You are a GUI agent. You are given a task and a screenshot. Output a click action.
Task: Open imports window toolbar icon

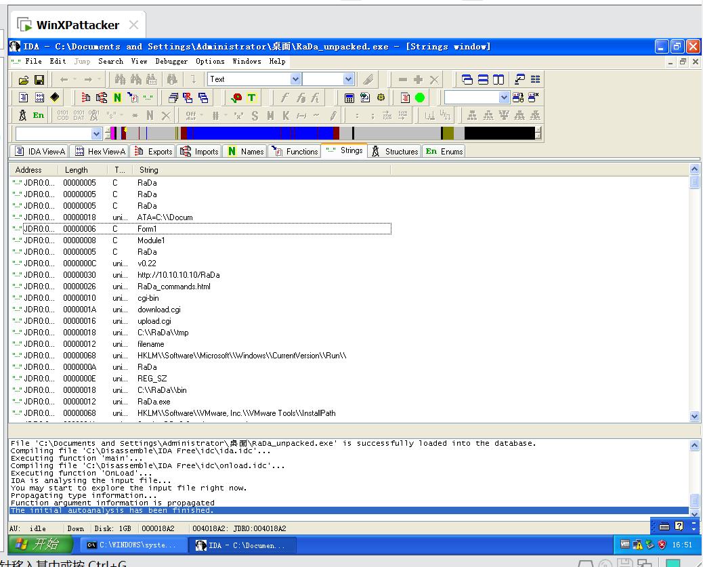[x=102, y=98]
